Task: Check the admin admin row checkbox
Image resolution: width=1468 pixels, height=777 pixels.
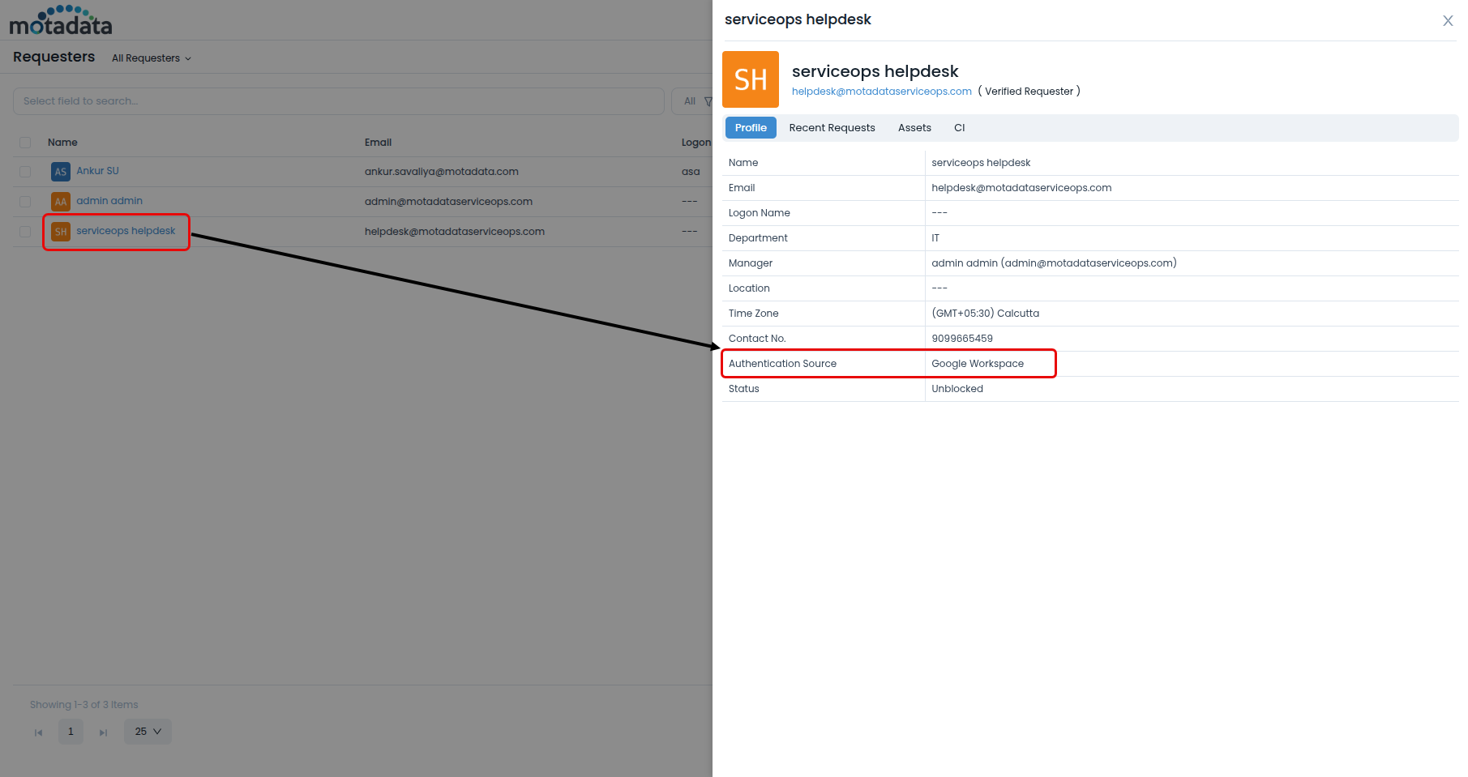Action: [x=25, y=202]
